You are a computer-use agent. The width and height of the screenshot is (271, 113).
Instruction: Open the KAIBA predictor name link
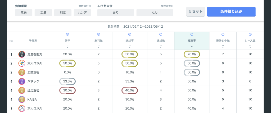(32, 99)
